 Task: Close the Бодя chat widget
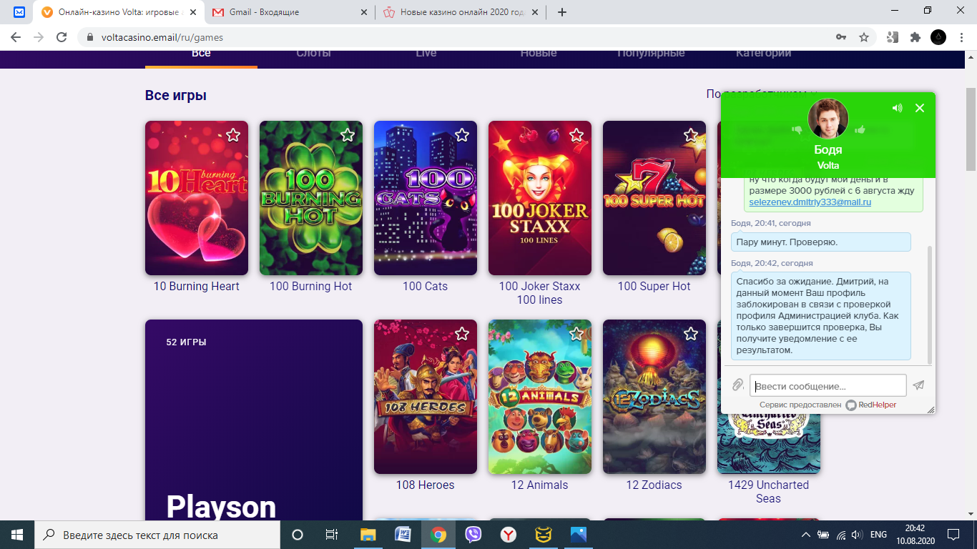point(920,108)
